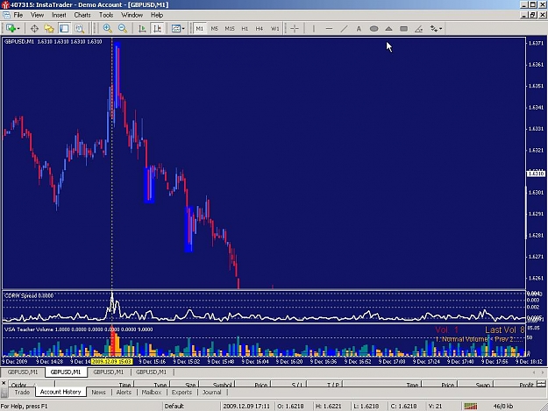This screenshot has height=411, width=548.
Task: Open the Help menu
Action: click(157, 15)
